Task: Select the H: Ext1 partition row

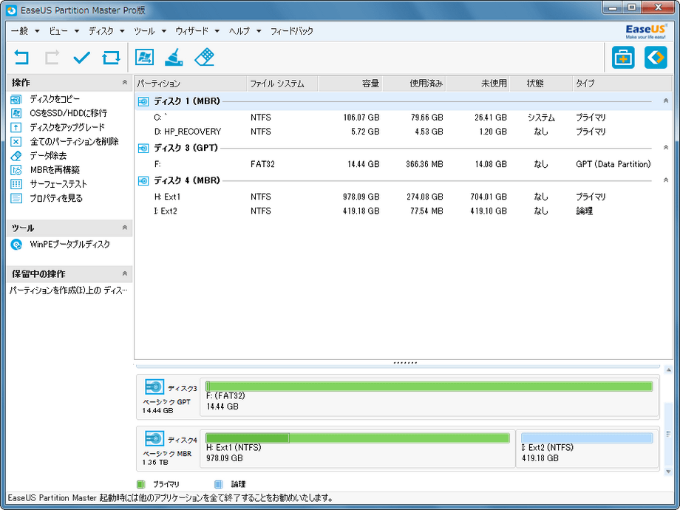Action: coord(404,197)
